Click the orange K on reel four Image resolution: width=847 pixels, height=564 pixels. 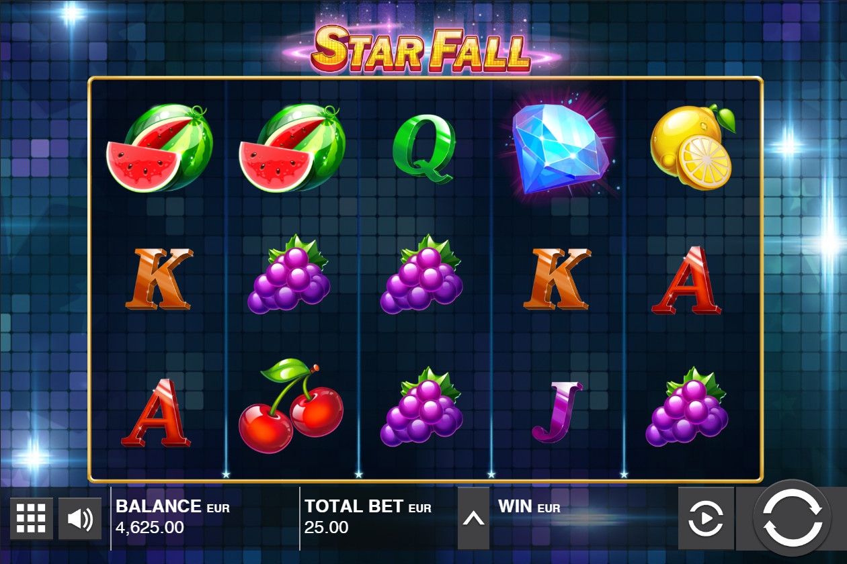point(557,279)
